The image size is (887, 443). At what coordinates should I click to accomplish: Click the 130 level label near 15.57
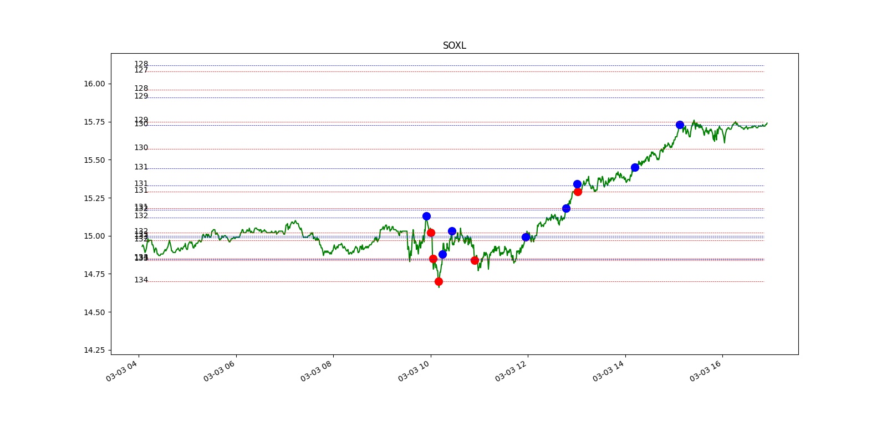click(141, 148)
